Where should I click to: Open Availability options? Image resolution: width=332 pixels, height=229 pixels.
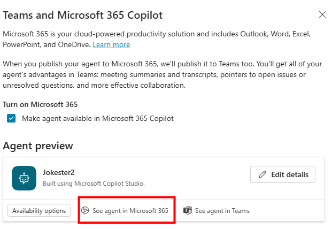39,211
